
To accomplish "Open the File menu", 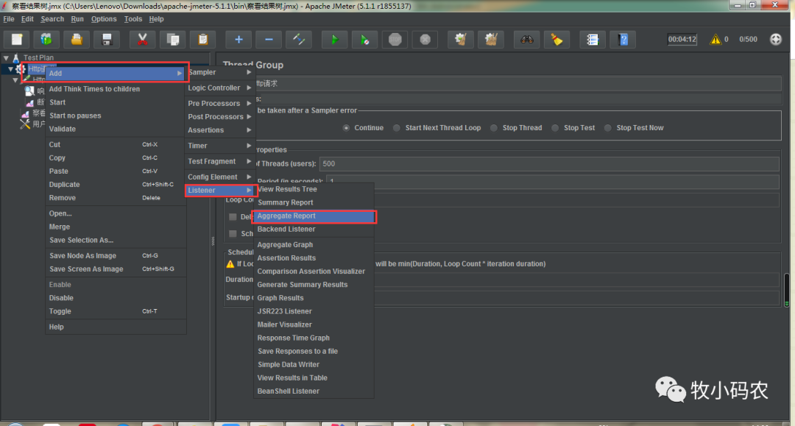I will [9, 18].
